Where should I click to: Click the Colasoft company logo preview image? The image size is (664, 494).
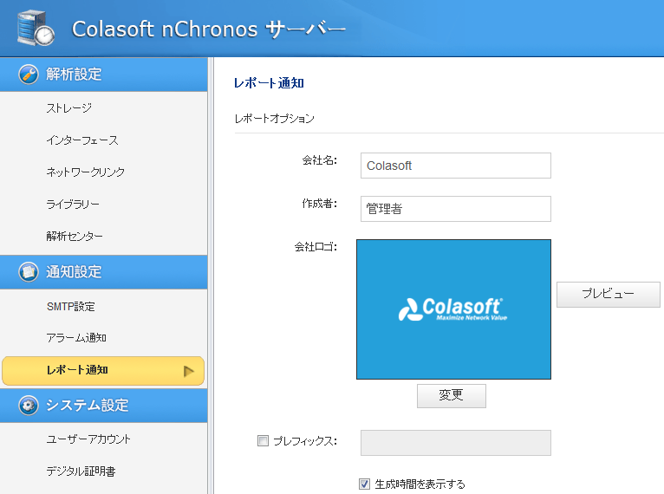pos(453,309)
